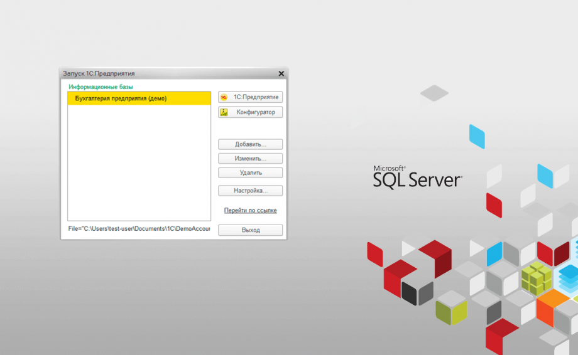Open the Настройка... settings button

pyautogui.click(x=250, y=191)
